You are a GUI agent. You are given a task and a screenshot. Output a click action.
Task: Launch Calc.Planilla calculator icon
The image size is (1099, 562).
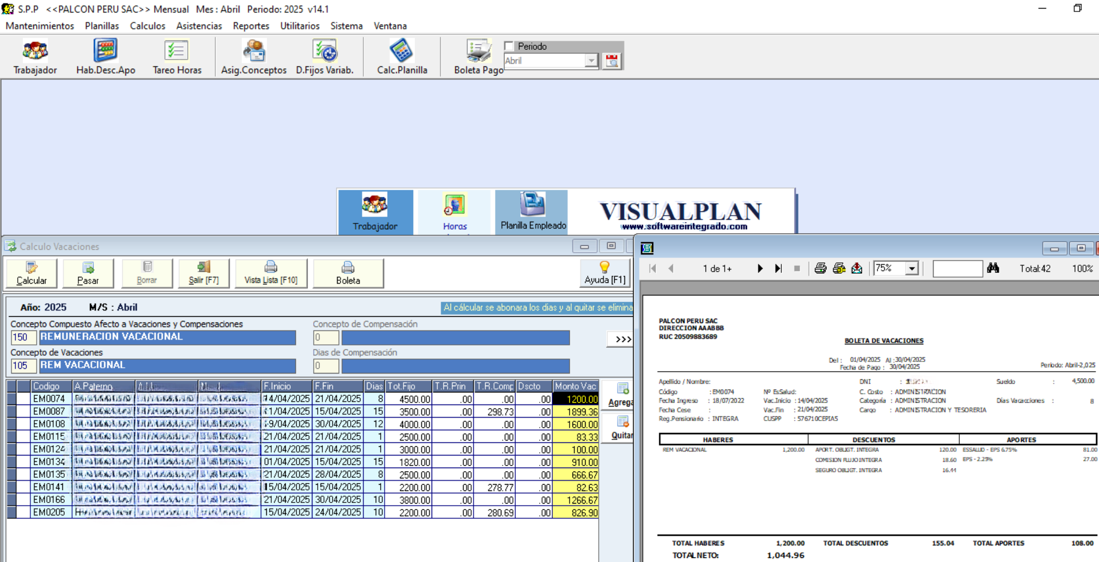point(402,57)
